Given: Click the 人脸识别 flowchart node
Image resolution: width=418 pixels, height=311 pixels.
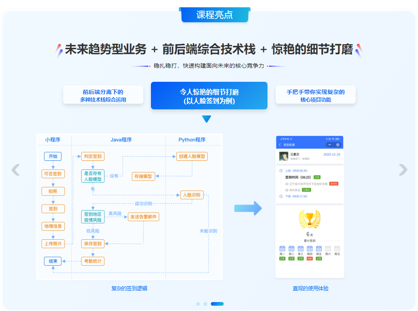Looking at the screenshot, I should pyautogui.click(x=191, y=195).
